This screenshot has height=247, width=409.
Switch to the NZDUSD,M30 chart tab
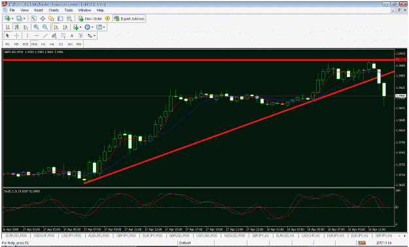pyautogui.click(x=234, y=235)
